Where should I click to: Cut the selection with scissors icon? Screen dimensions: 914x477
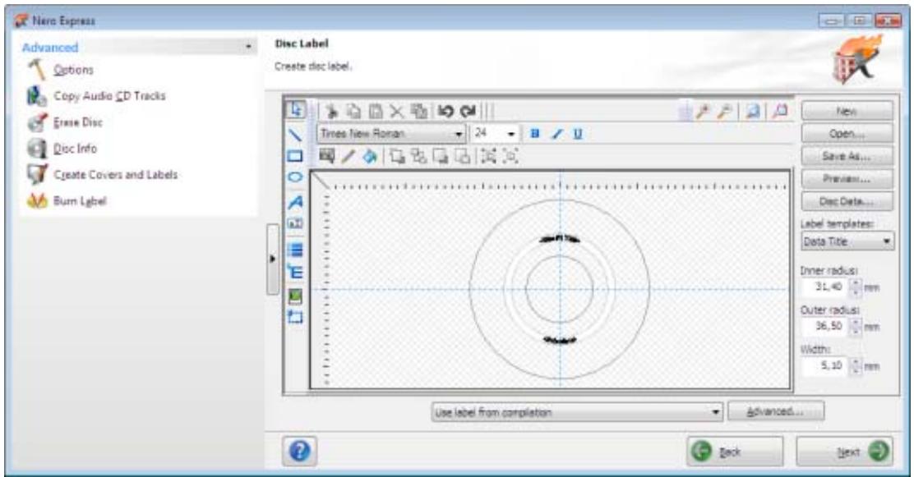(332, 111)
